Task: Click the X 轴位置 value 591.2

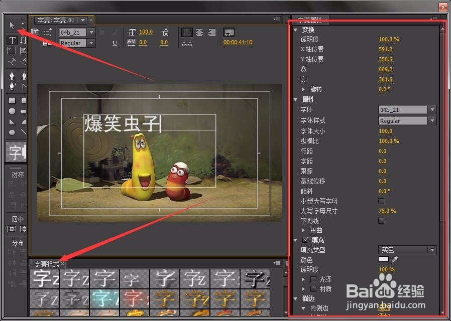Action: tap(385, 49)
